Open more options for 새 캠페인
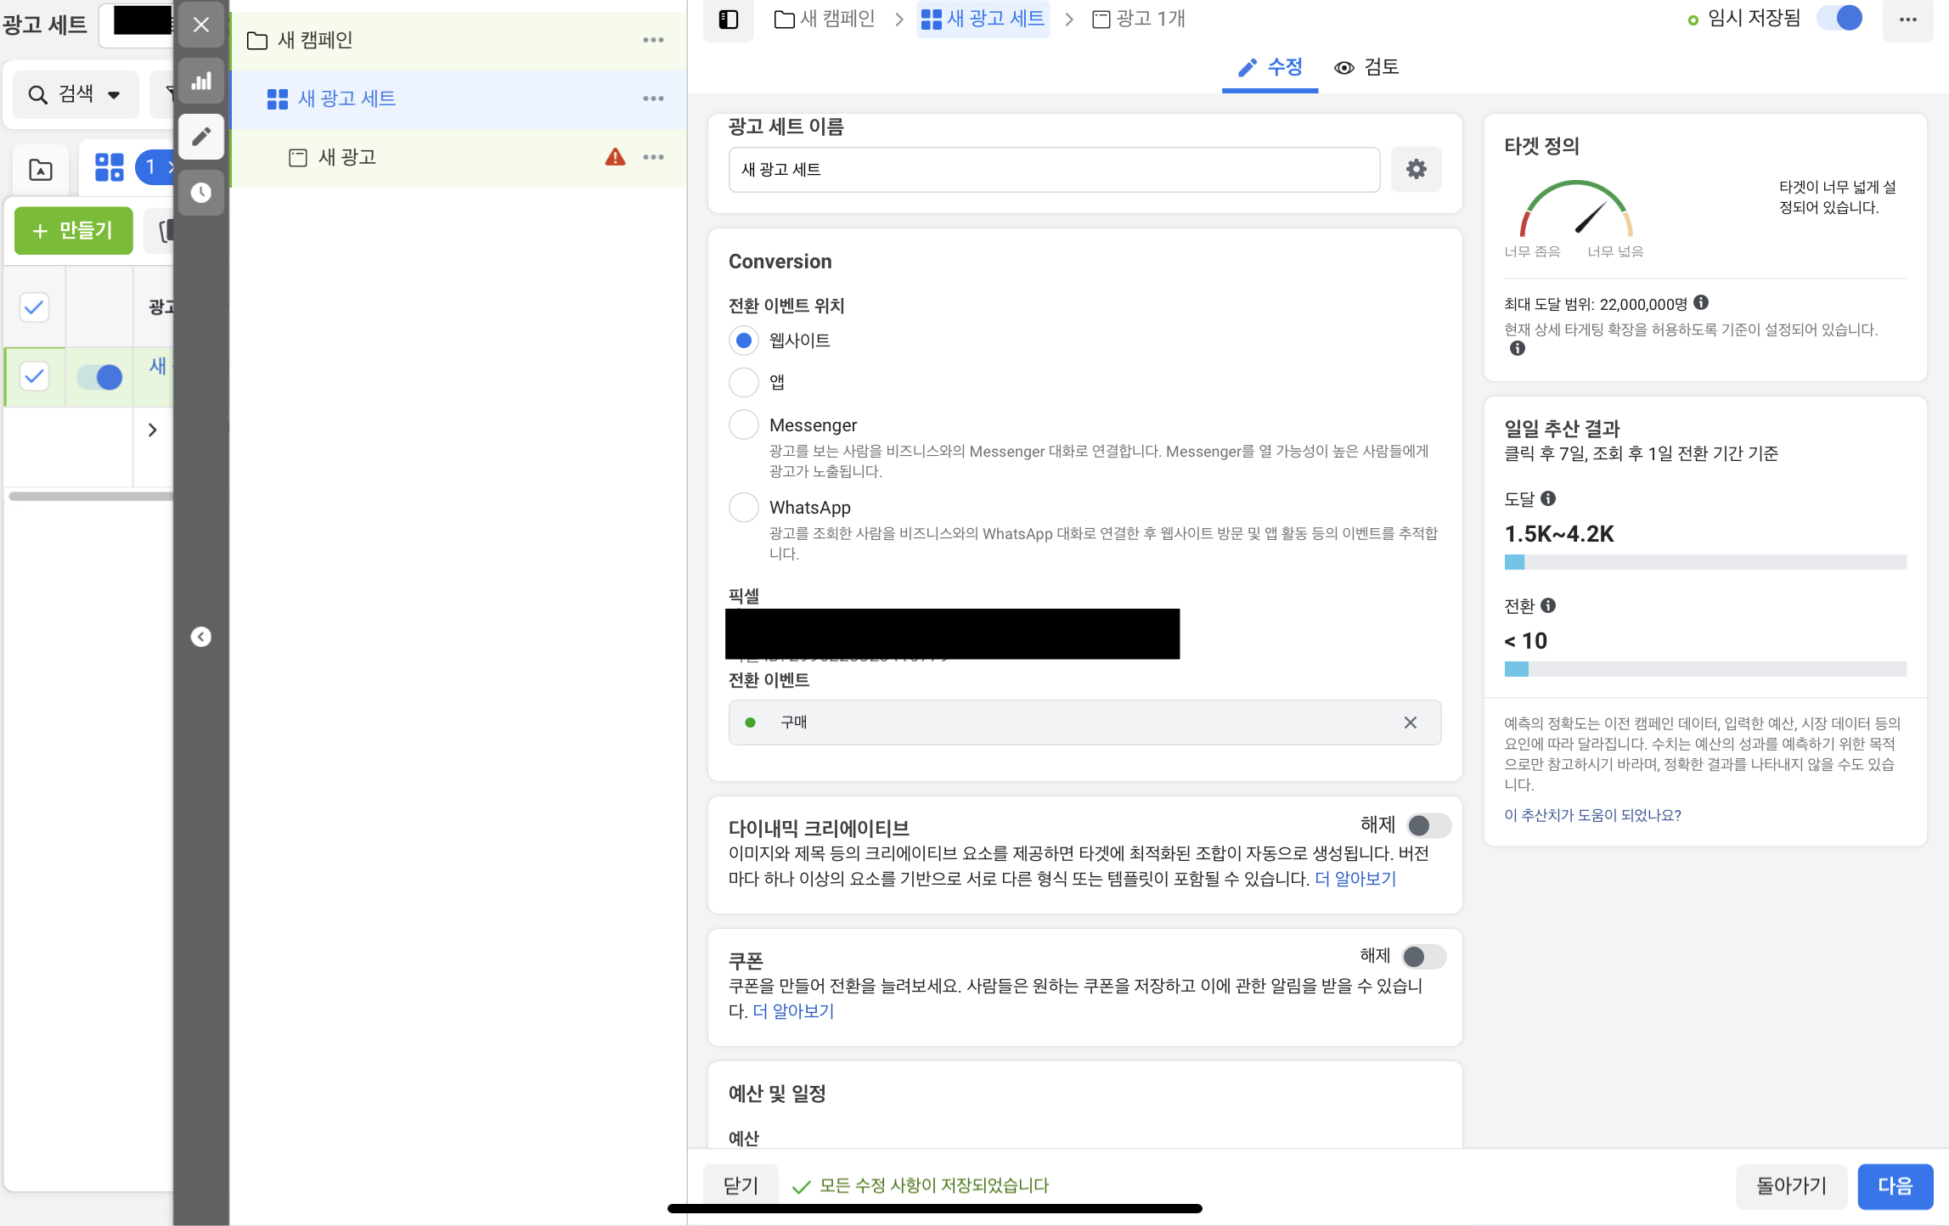1949x1226 pixels. coord(652,40)
